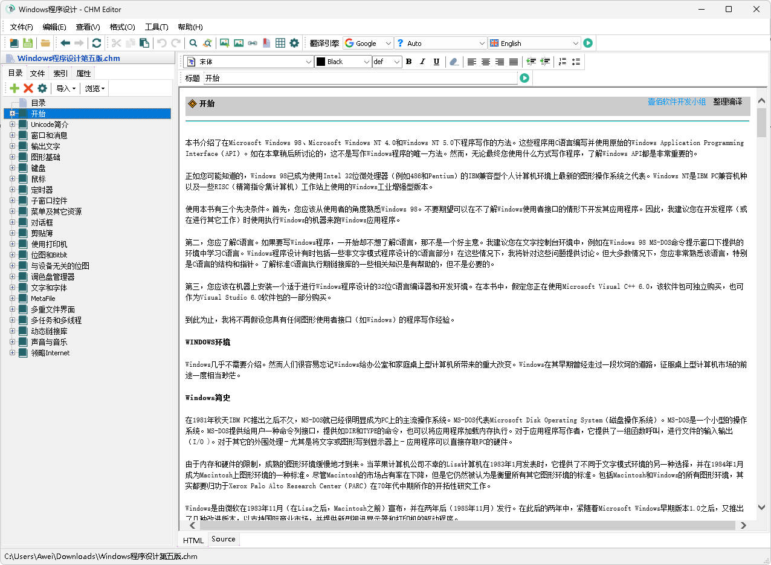
Task: Expand the Unicode简介 tree node
Action: click(13, 124)
